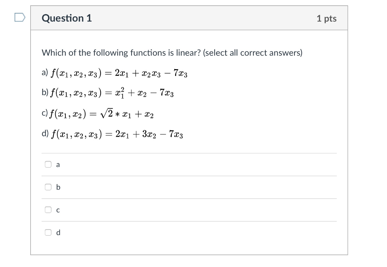The width and height of the screenshot is (387, 267).
Task: Click the formula containing square root of 2
Action: click(x=102, y=113)
